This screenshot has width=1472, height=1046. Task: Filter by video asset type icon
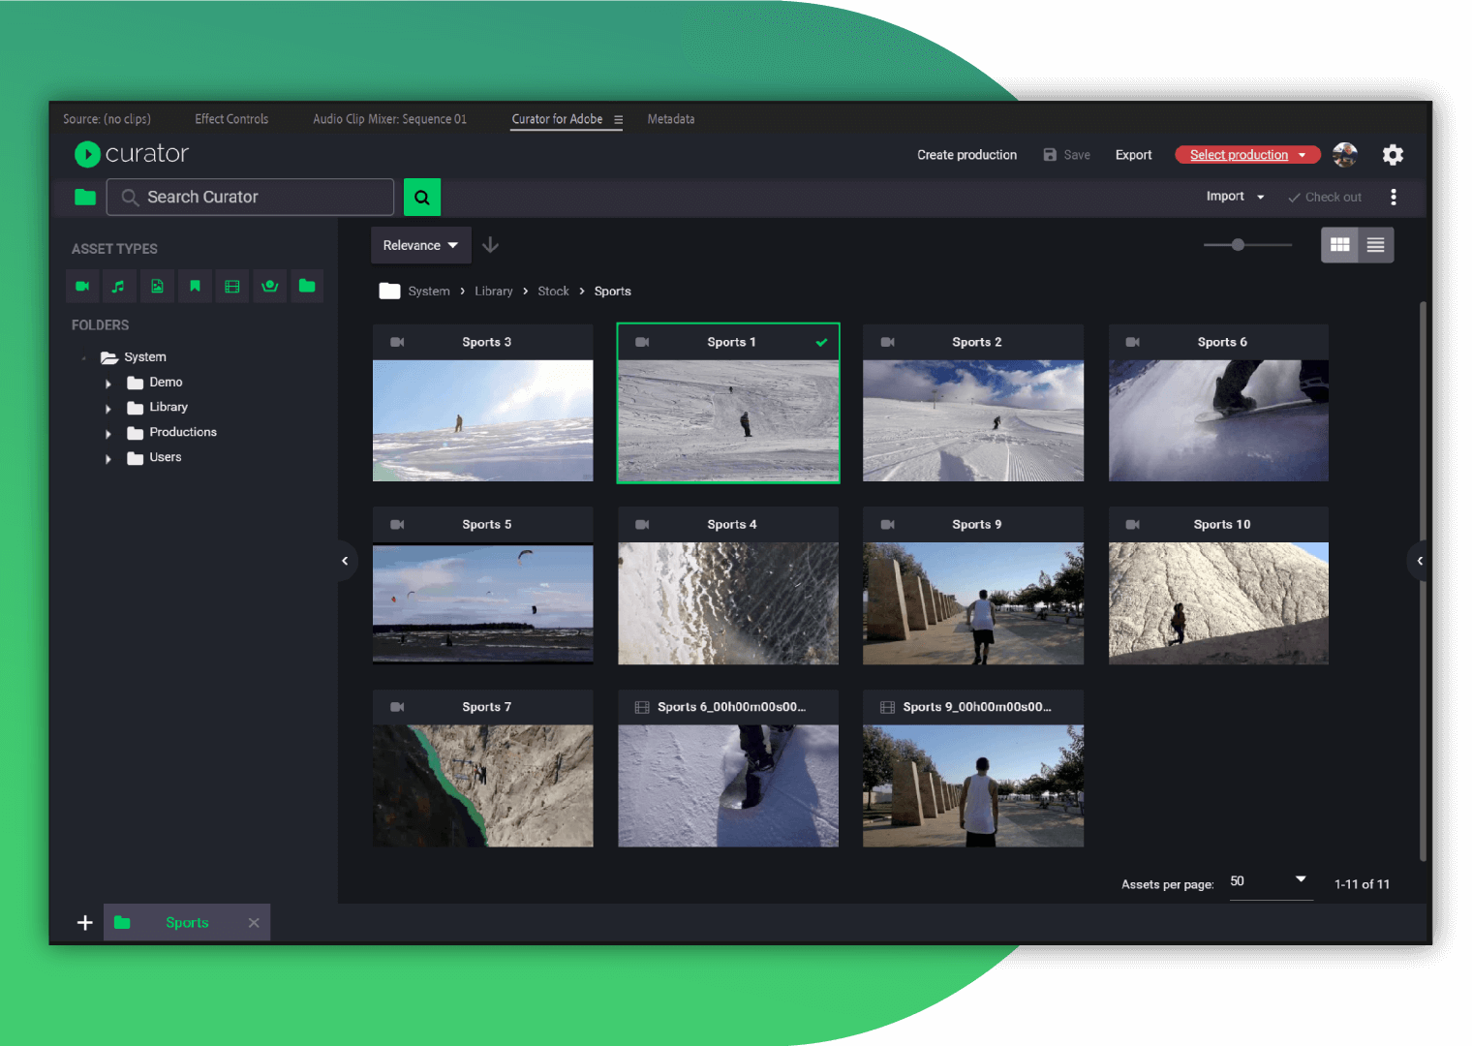tap(82, 286)
